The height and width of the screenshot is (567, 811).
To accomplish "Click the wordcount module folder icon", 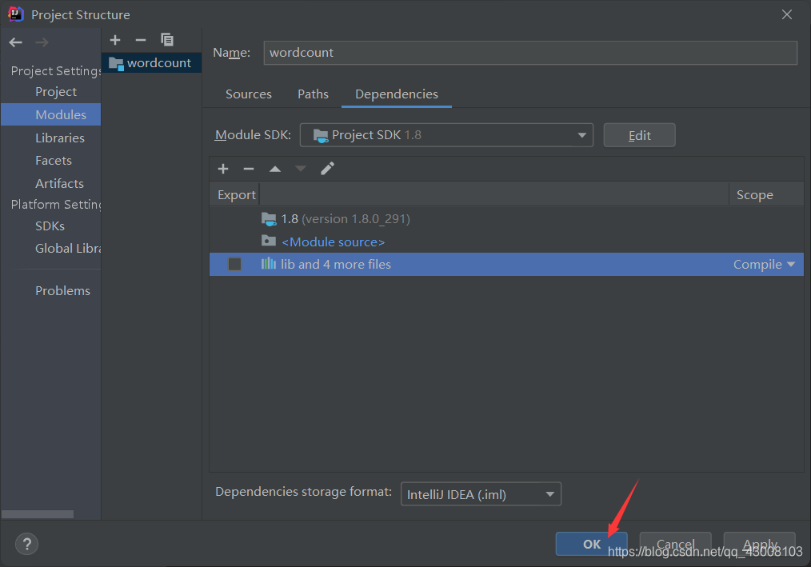I will pos(117,64).
